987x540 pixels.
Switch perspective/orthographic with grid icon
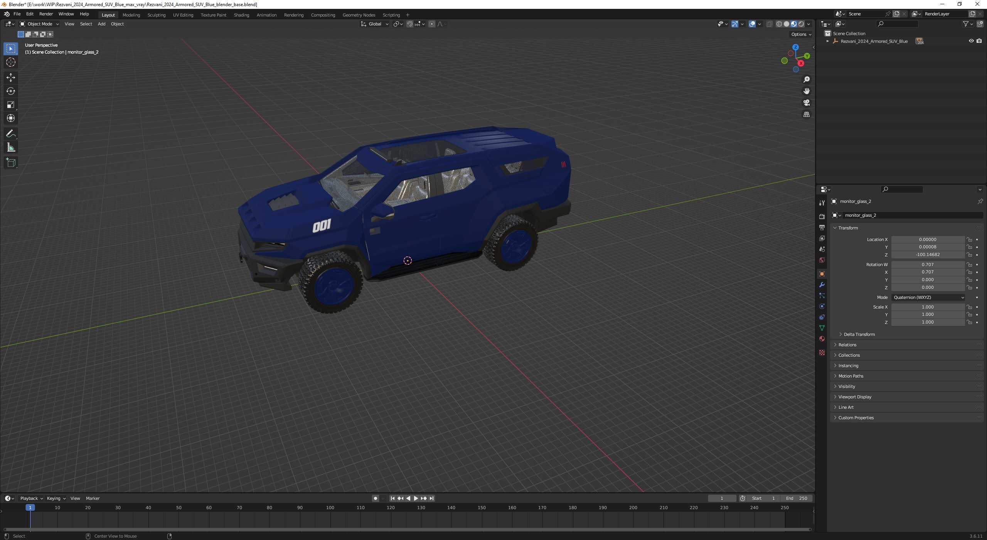click(806, 115)
